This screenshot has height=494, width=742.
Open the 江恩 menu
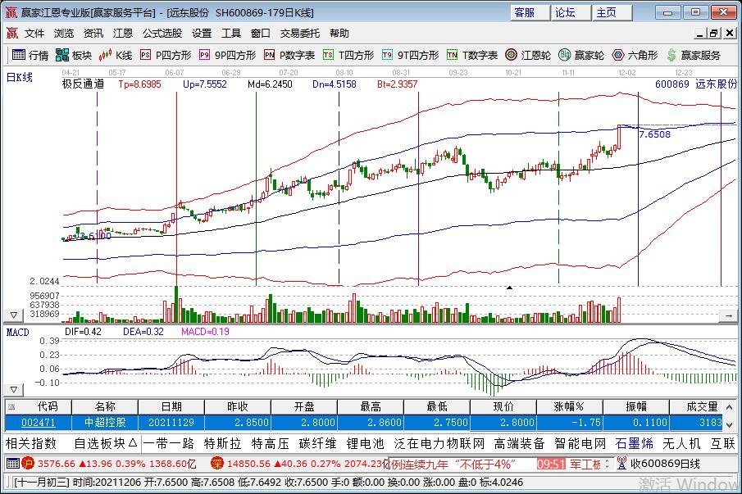(122, 33)
